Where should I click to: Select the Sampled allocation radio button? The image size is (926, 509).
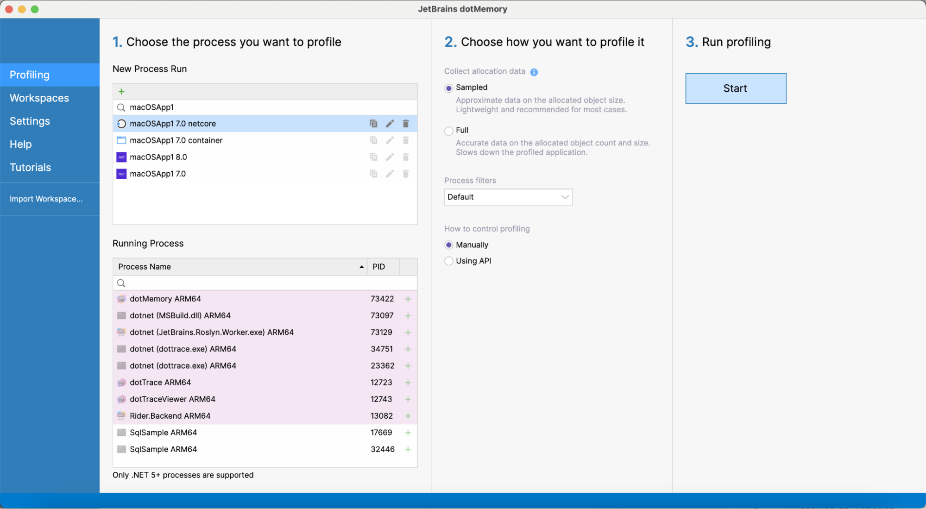448,88
